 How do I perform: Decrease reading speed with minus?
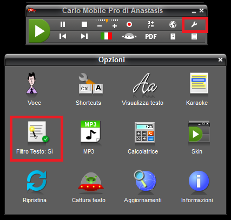(x=100, y=26)
